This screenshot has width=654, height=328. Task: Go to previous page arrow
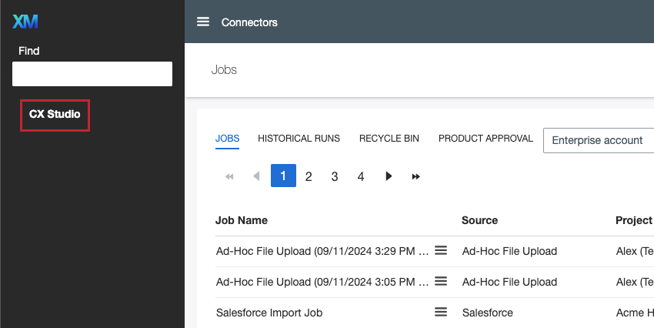[x=256, y=176]
